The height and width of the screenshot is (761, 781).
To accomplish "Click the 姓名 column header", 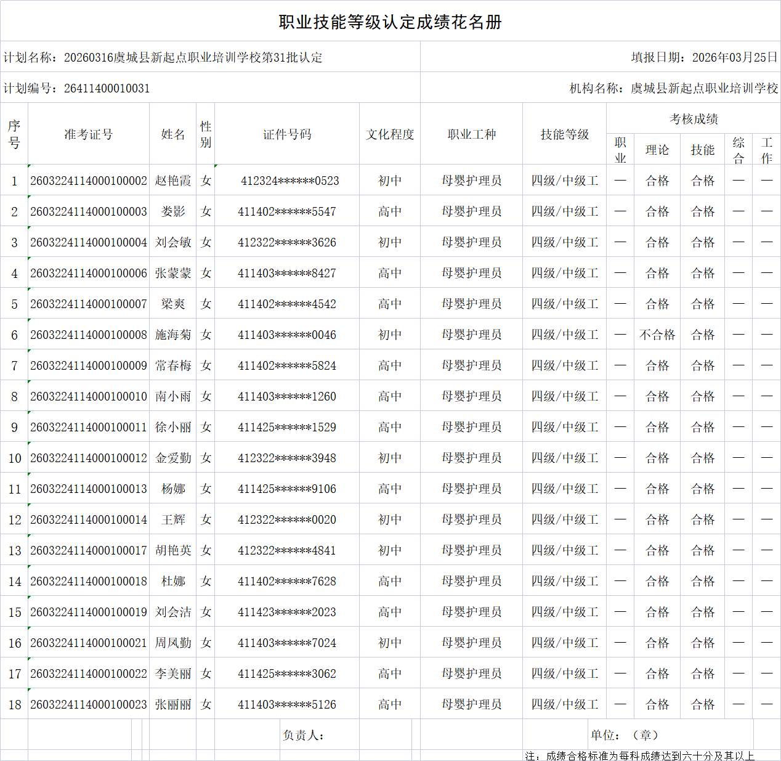I will [x=172, y=134].
